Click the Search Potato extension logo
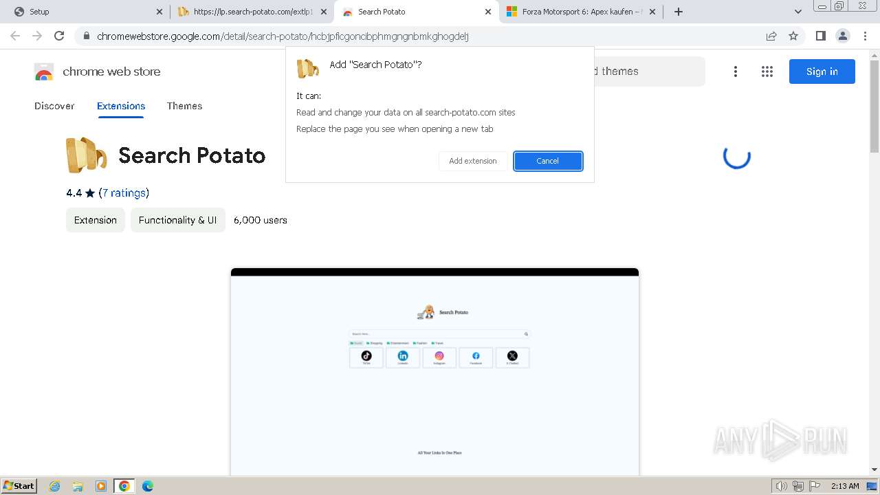 pyautogui.click(x=86, y=155)
